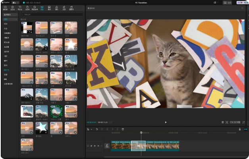Click the delete-left trim icon
This screenshot has width=249, height=159.
tap(112, 129)
